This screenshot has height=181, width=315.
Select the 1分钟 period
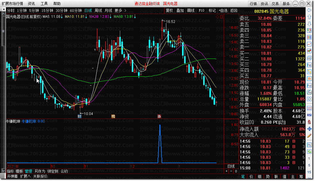coord(22,11)
